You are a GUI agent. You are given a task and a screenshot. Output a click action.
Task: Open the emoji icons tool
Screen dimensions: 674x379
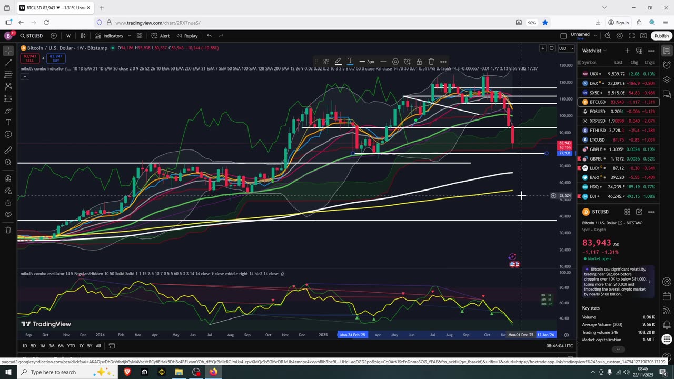point(8,135)
